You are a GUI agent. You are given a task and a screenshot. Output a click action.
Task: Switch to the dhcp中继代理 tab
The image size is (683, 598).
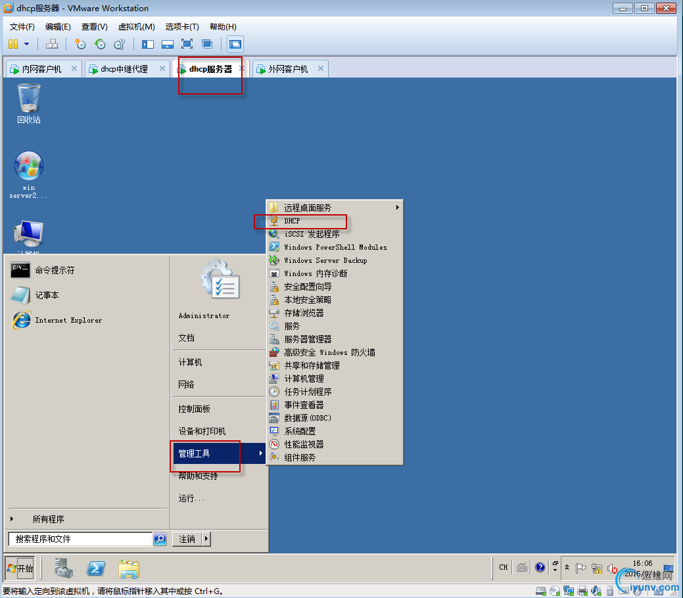tap(124, 69)
